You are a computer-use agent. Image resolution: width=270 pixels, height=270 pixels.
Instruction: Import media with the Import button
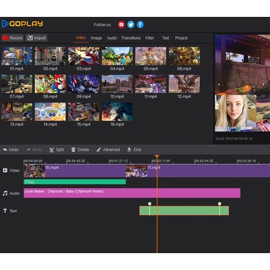36,38
